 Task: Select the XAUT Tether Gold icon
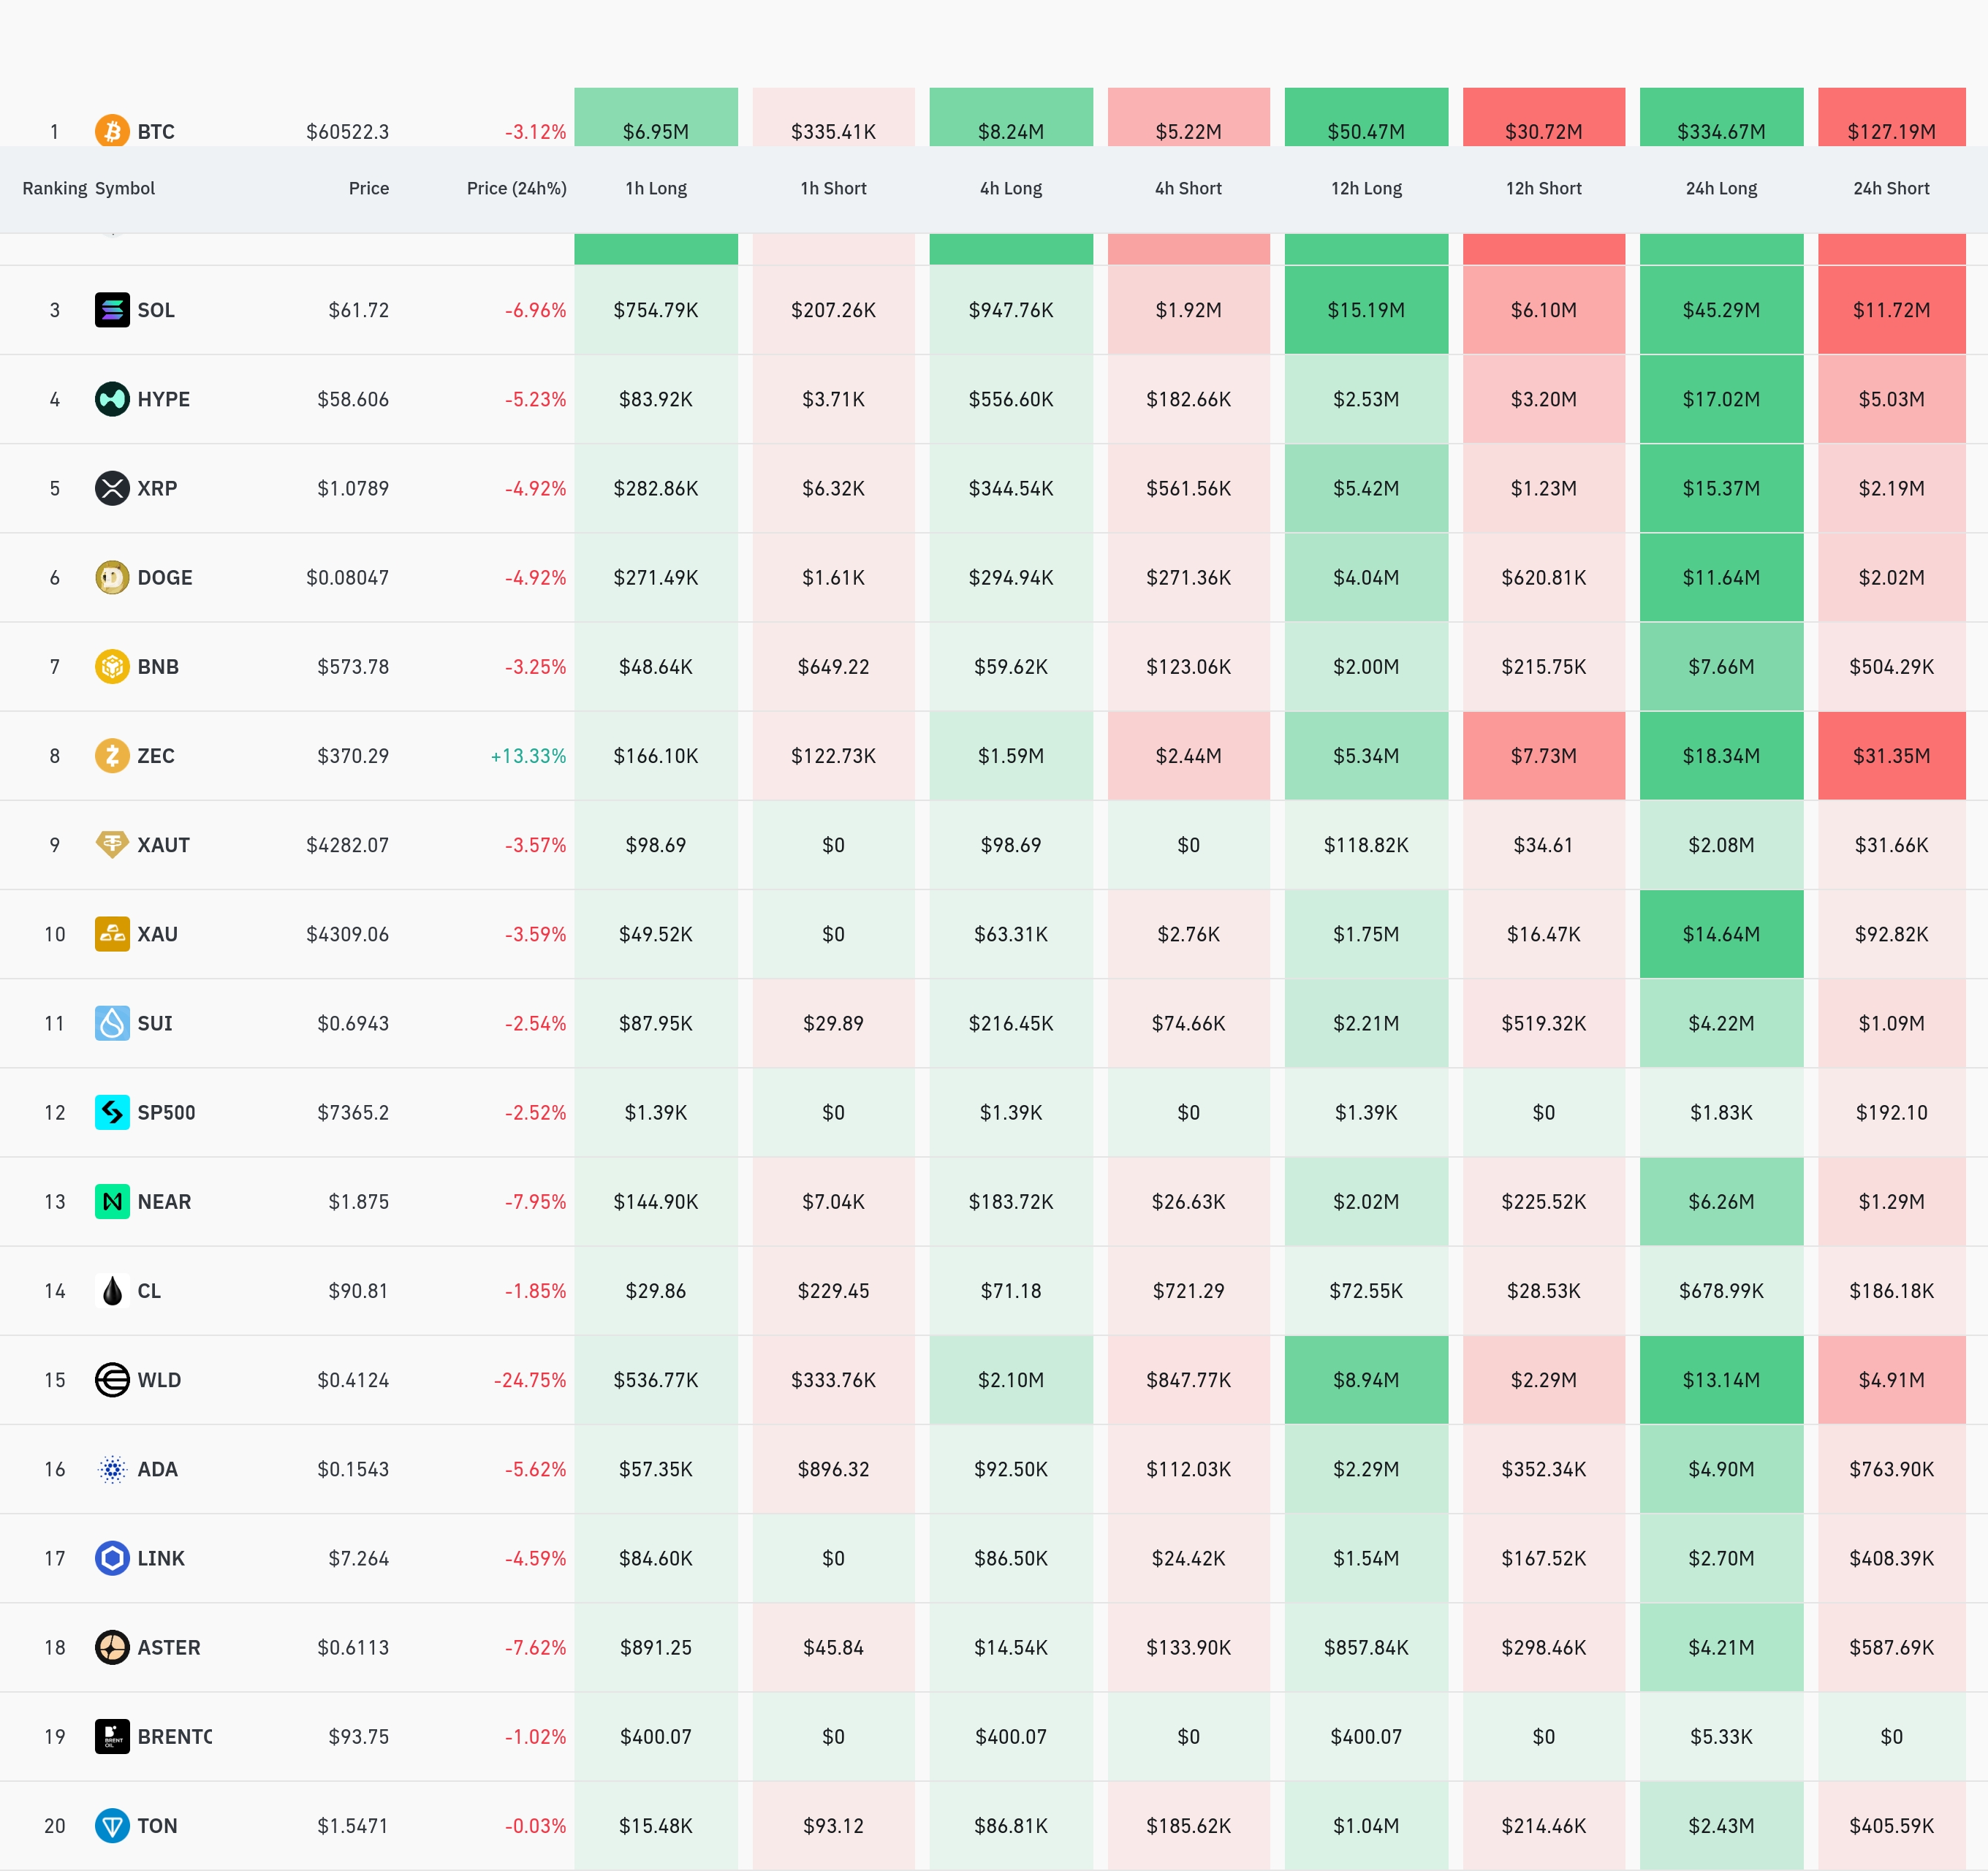pos(112,845)
